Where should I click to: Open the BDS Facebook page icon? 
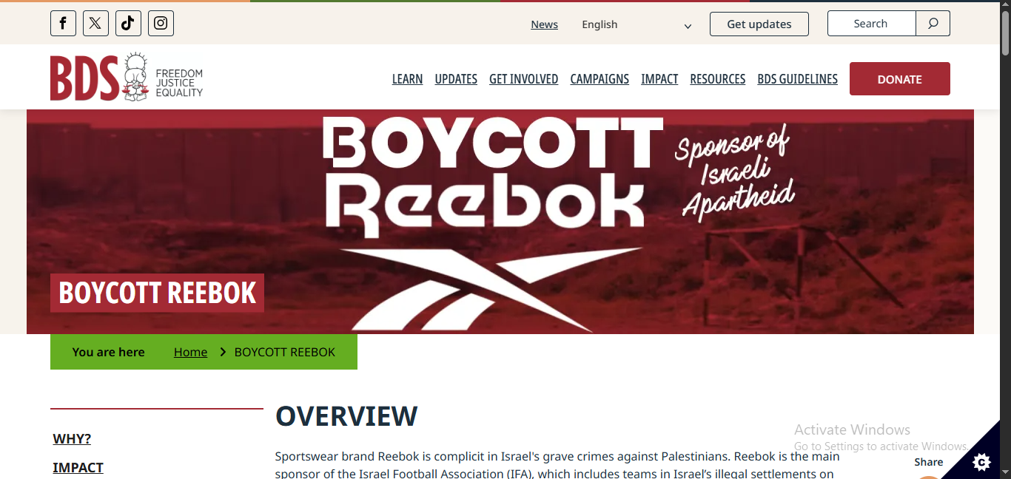point(63,24)
